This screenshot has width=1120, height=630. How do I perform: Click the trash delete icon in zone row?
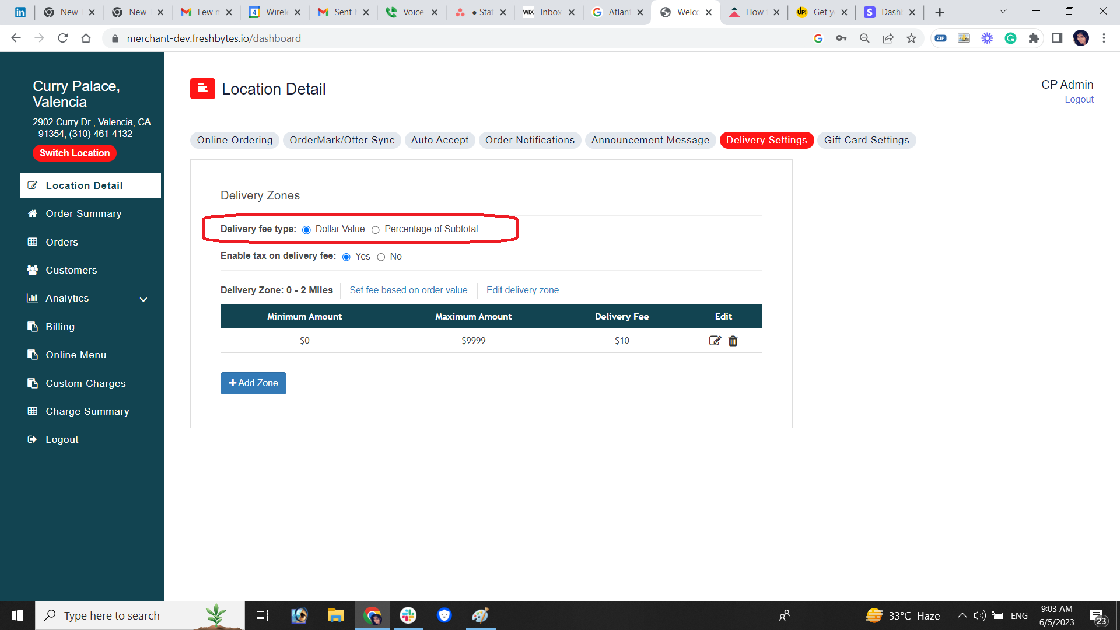pos(733,341)
